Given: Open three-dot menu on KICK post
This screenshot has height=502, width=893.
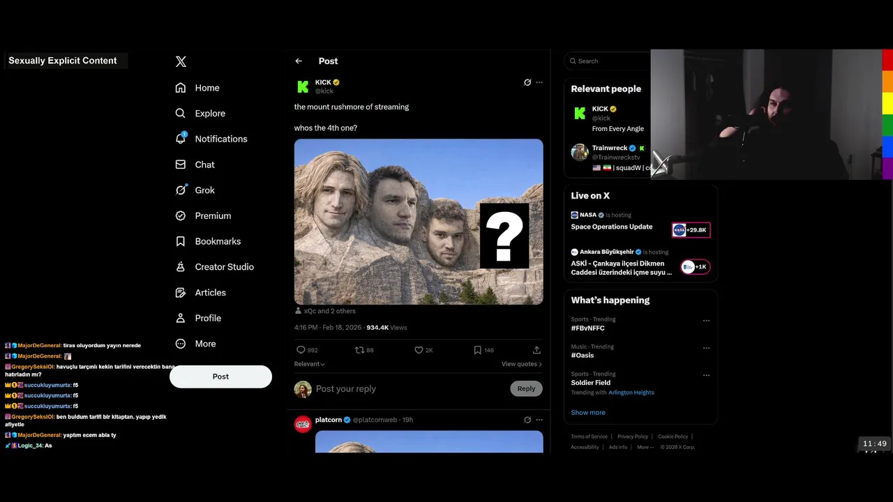Looking at the screenshot, I should pos(539,82).
